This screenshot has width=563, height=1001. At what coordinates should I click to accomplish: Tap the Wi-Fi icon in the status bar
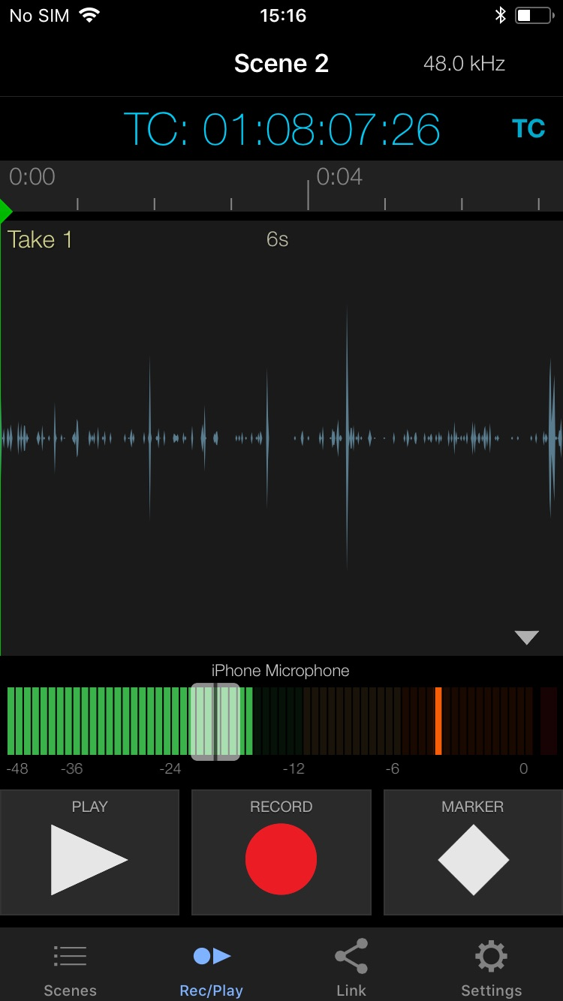90,15
